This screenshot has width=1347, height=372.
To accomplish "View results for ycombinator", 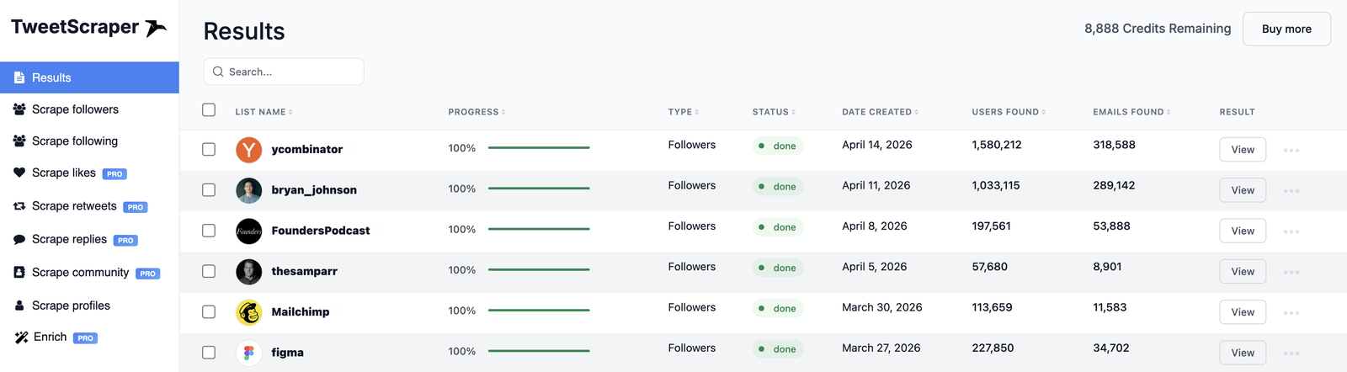I will click(x=1243, y=150).
